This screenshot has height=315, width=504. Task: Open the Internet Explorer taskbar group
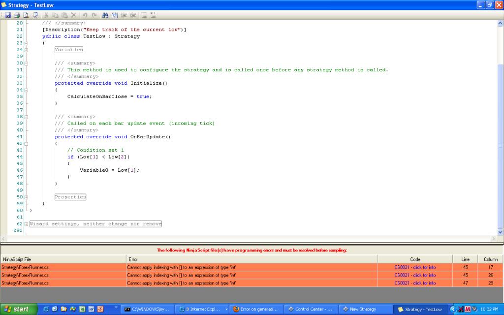coord(203,309)
